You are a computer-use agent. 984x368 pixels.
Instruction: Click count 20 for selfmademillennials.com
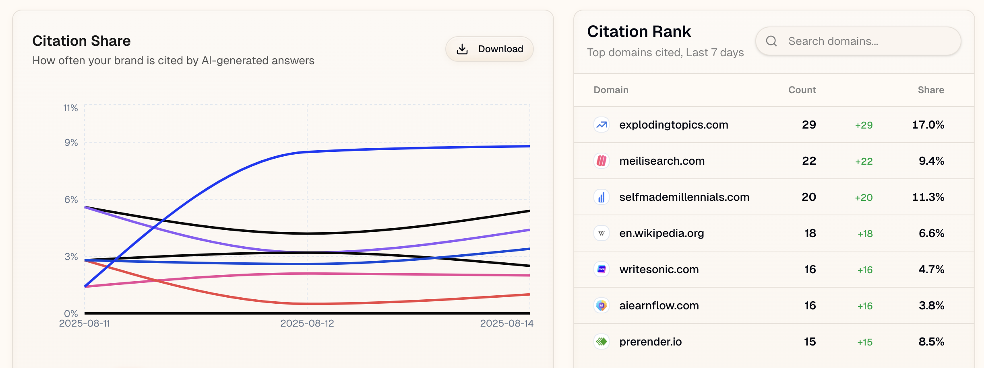tap(809, 197)
